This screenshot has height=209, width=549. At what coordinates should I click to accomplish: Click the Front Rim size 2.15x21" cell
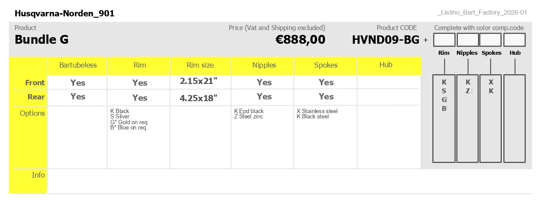point(199,81)
